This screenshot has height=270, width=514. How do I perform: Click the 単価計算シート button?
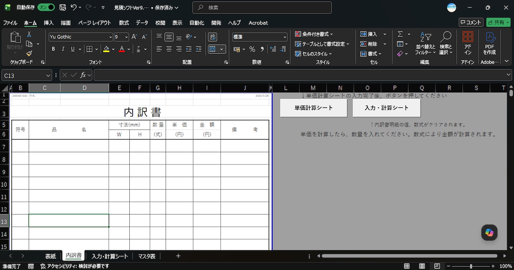coord(313,108)
